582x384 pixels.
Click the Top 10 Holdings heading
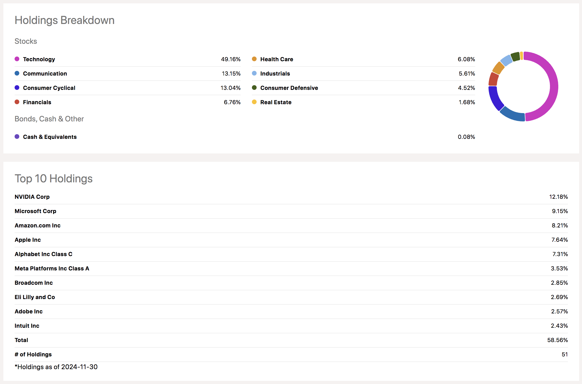point(54,178)
